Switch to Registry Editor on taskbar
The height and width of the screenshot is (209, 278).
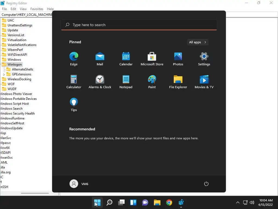click(x=181, y=202)
